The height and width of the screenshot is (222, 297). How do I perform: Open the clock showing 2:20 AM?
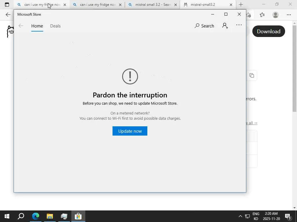coord(271,216)
